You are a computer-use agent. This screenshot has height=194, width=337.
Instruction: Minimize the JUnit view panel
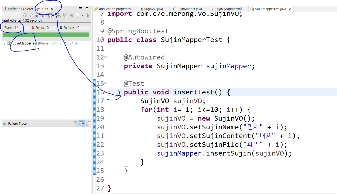(81, 8)
